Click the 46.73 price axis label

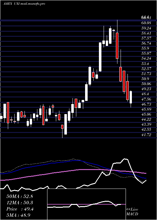click(146, 104)
